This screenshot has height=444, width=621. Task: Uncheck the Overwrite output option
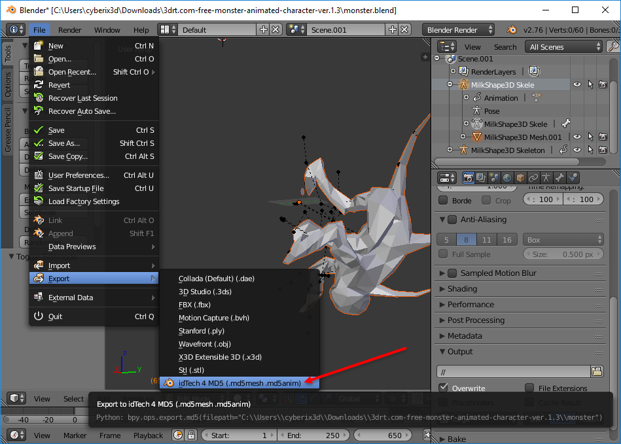[443, 388]
